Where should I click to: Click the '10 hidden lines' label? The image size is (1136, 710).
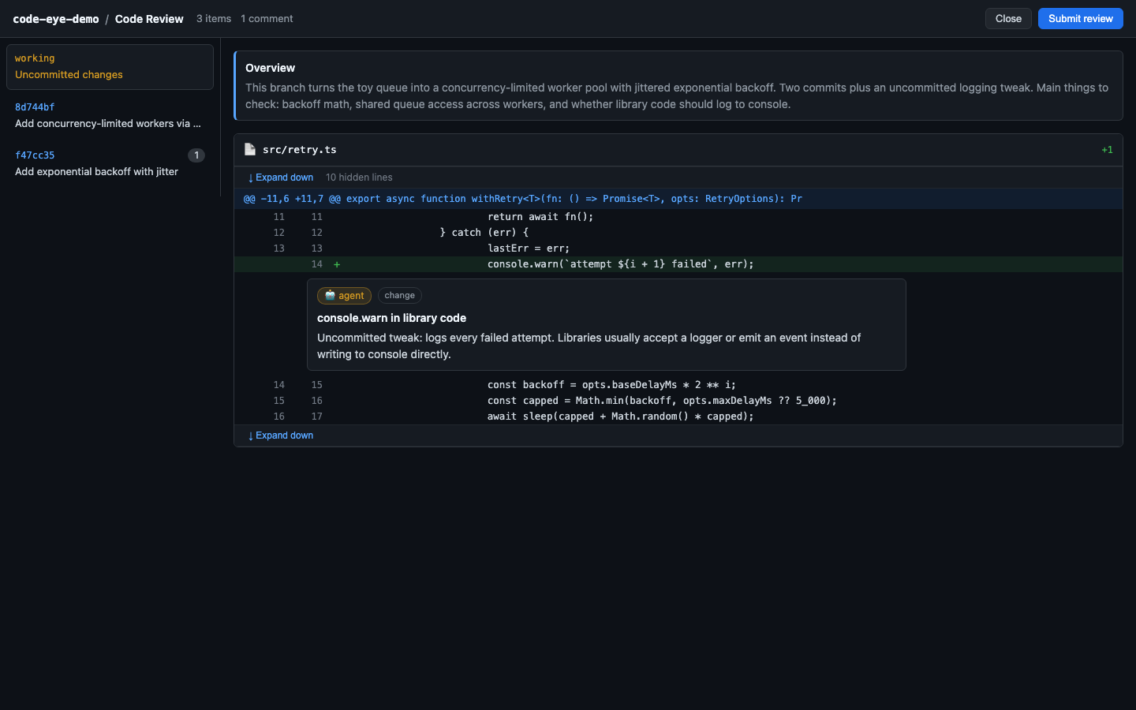coord(359,177)
